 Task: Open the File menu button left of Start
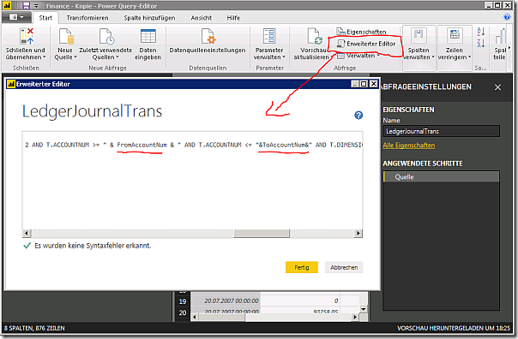coord(16,17)
